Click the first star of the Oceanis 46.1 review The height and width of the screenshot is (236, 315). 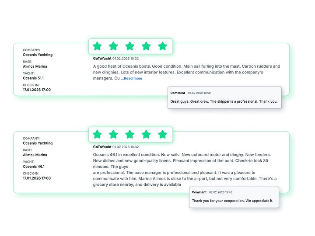pos(97,134)
